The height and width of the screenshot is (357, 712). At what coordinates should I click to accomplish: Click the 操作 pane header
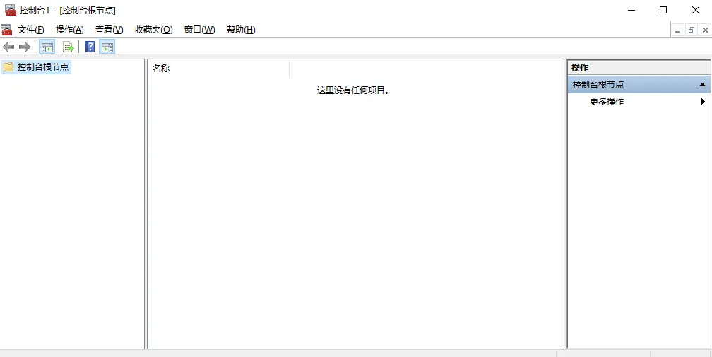(639, 68)
